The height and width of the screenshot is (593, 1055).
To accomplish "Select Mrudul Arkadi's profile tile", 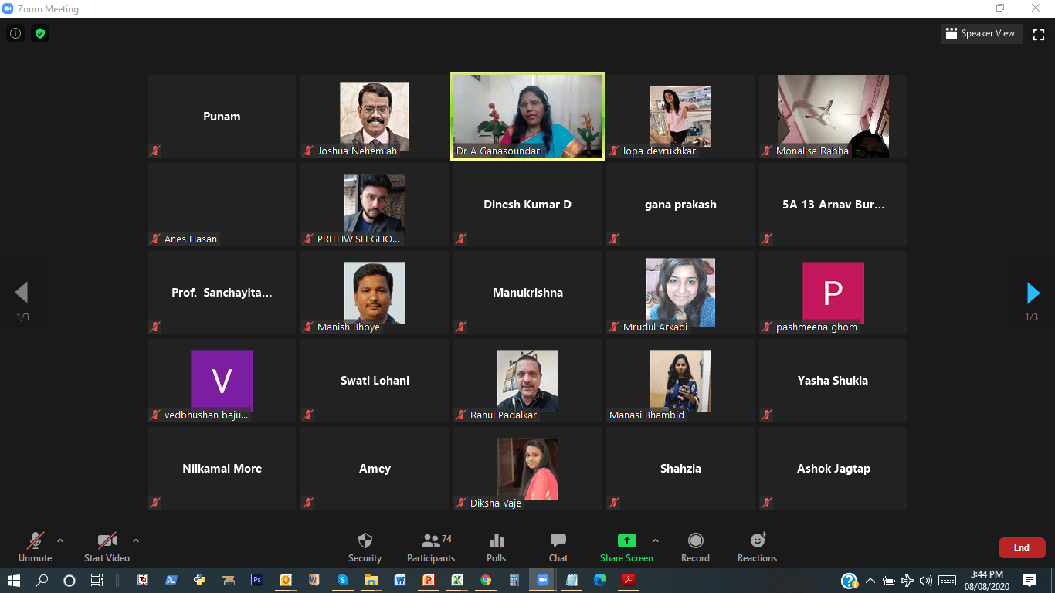I will point(680,293).
